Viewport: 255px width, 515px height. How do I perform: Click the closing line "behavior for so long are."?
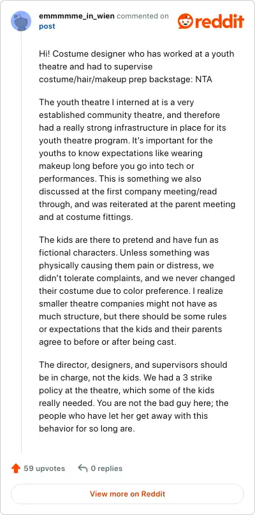pyautogui.click(x=87, y=429)
